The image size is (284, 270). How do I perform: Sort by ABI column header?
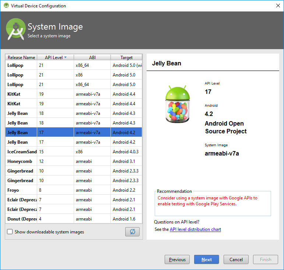(92, 57)
